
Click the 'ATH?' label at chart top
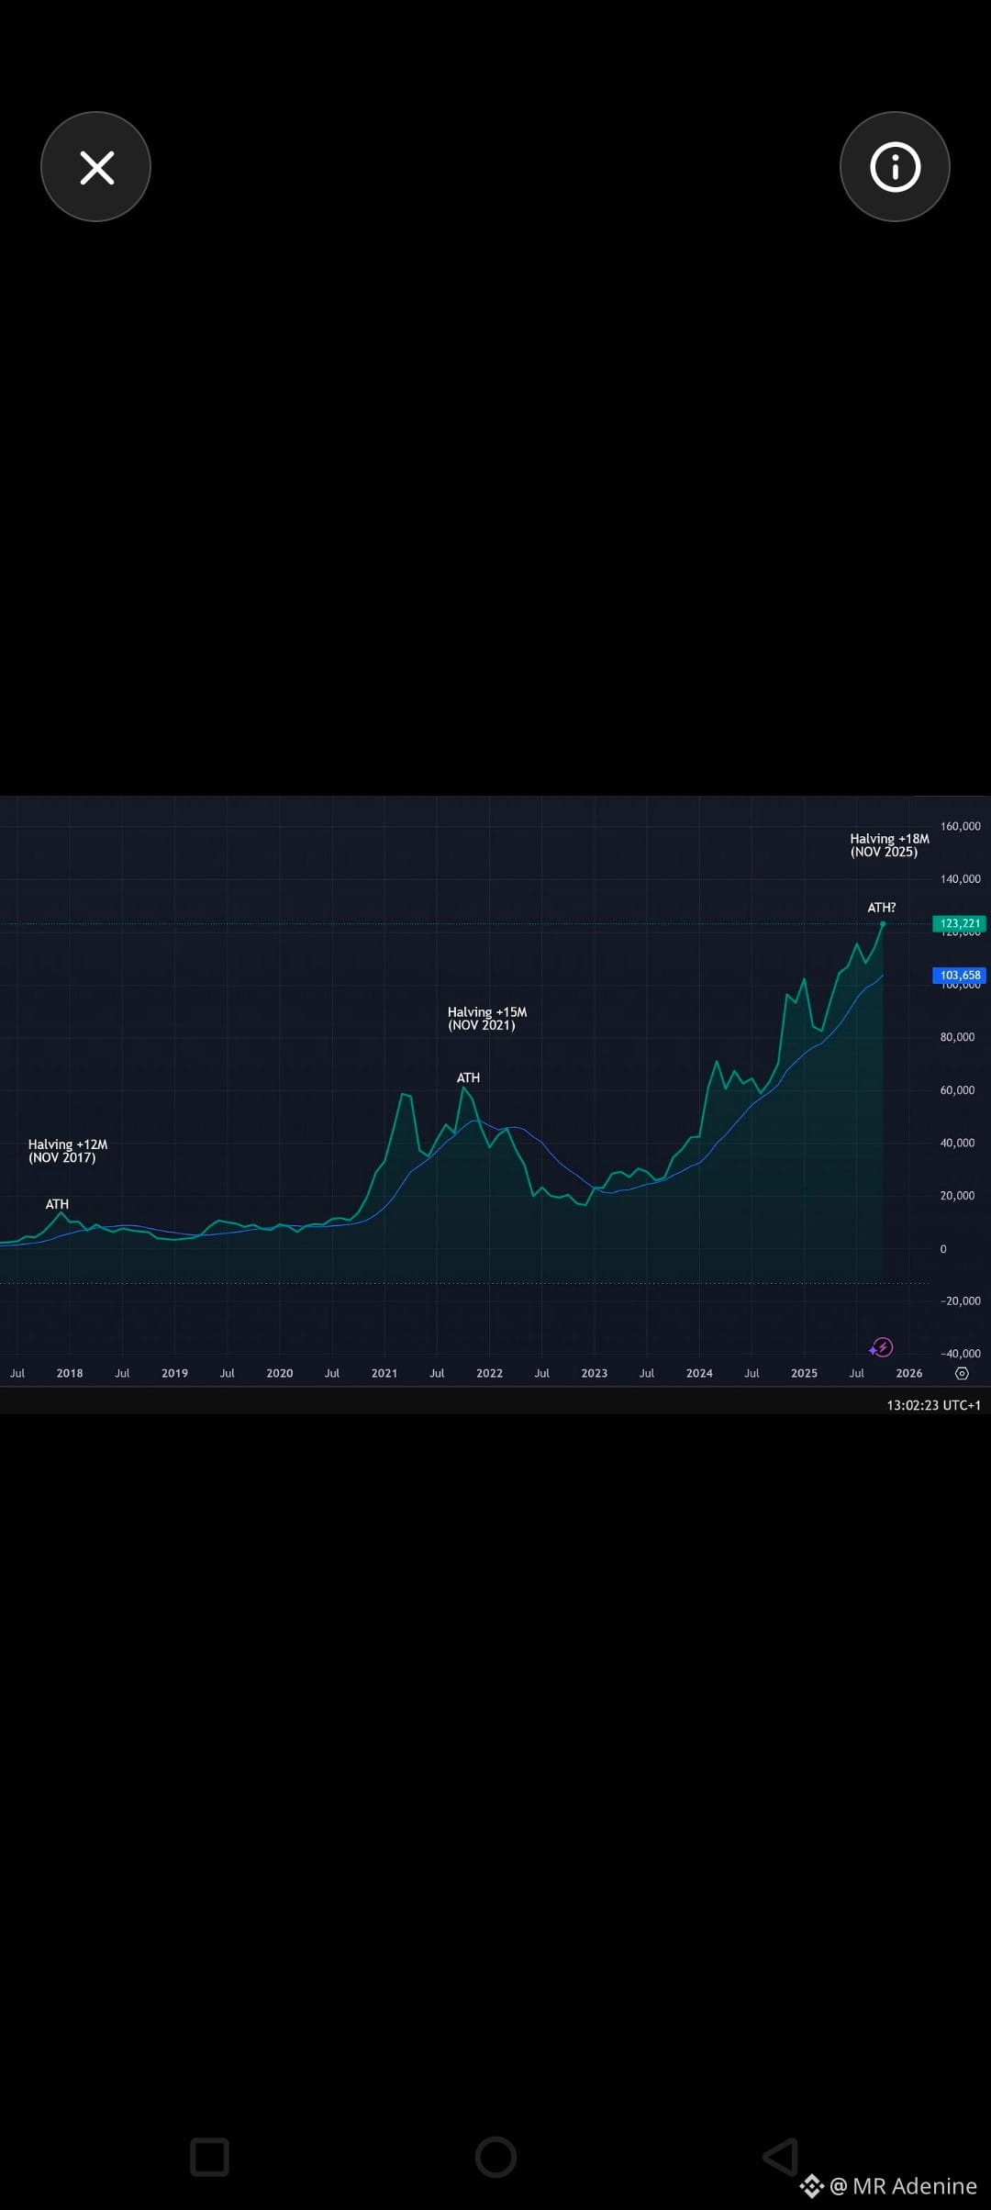(x=882, y=908)
